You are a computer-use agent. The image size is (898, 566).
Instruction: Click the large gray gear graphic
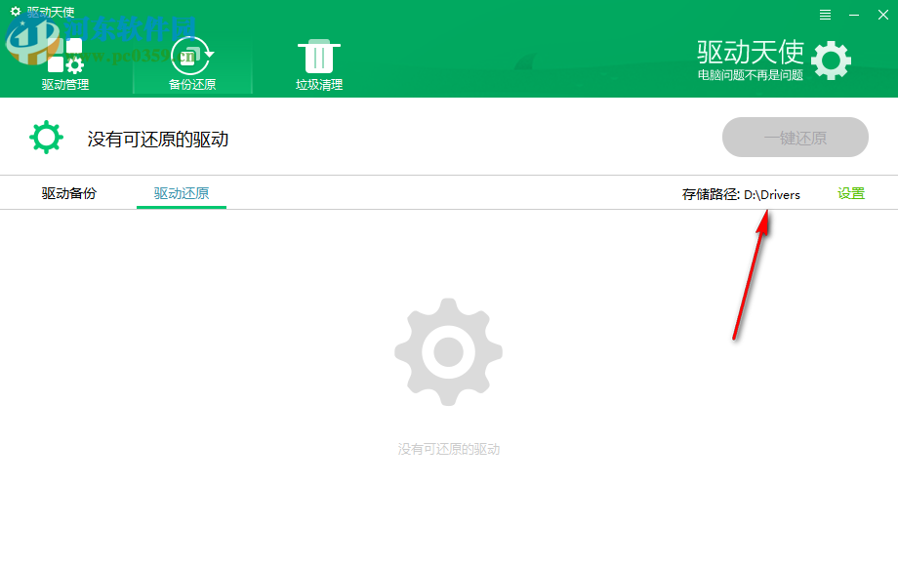coord(448,351)
